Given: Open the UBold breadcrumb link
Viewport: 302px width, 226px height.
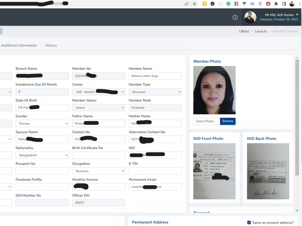Looking at the screenshot, I should tap(244, 31).
